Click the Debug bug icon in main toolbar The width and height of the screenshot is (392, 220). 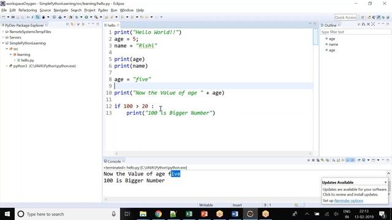coord(77,17)
